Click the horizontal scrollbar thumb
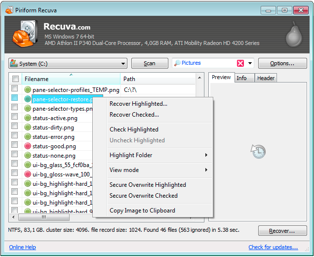Viewport: 314px width, 257px height. [x=44, y=217]
